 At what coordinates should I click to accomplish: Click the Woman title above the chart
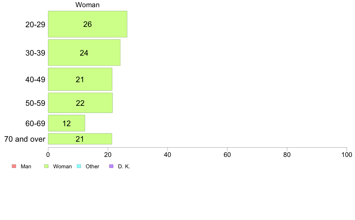[88, 5]
